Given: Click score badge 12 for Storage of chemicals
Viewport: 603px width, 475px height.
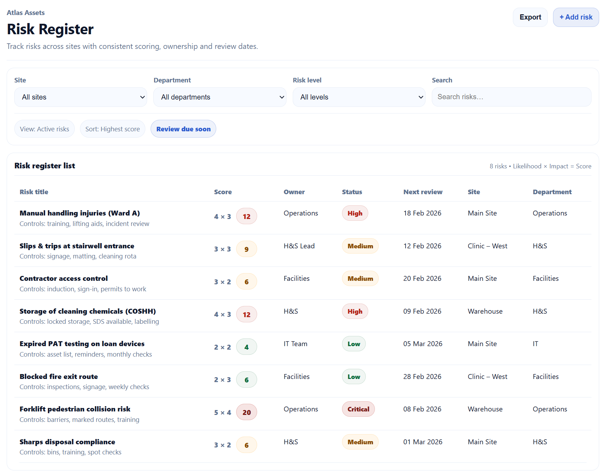Looking at the screenshot, I should point(247,315).
